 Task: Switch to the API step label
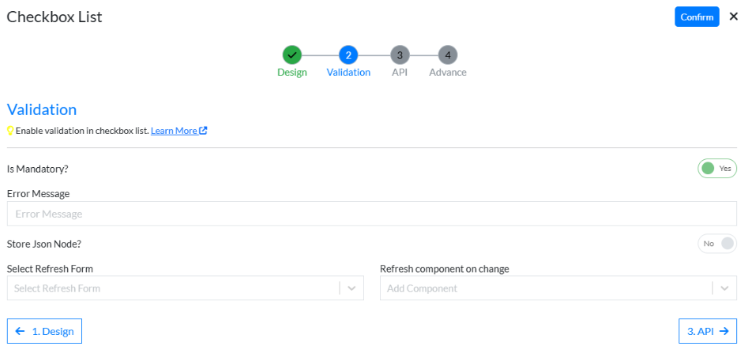coord(400,73)
